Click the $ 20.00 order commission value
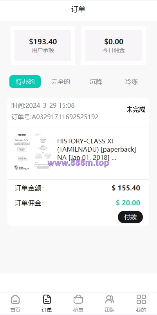This screenshot has width=157, height=315. point(128,203)
